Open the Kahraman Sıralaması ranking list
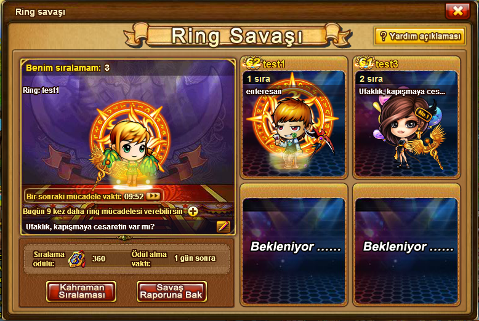 (x=81, y=291)
